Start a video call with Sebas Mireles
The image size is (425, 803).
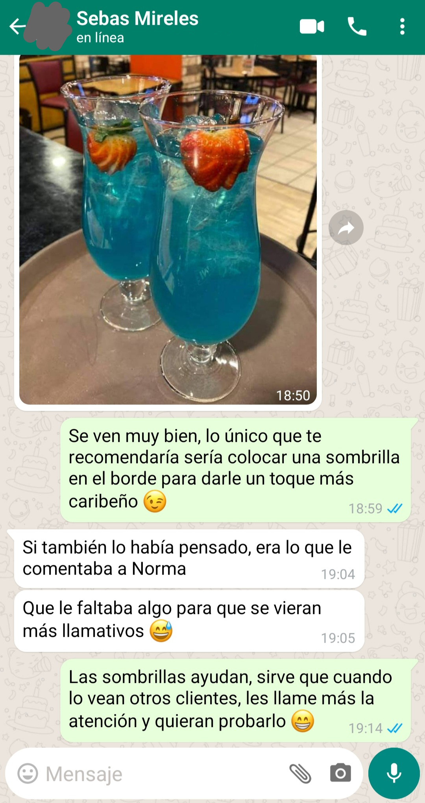click(x=312, y=27)
